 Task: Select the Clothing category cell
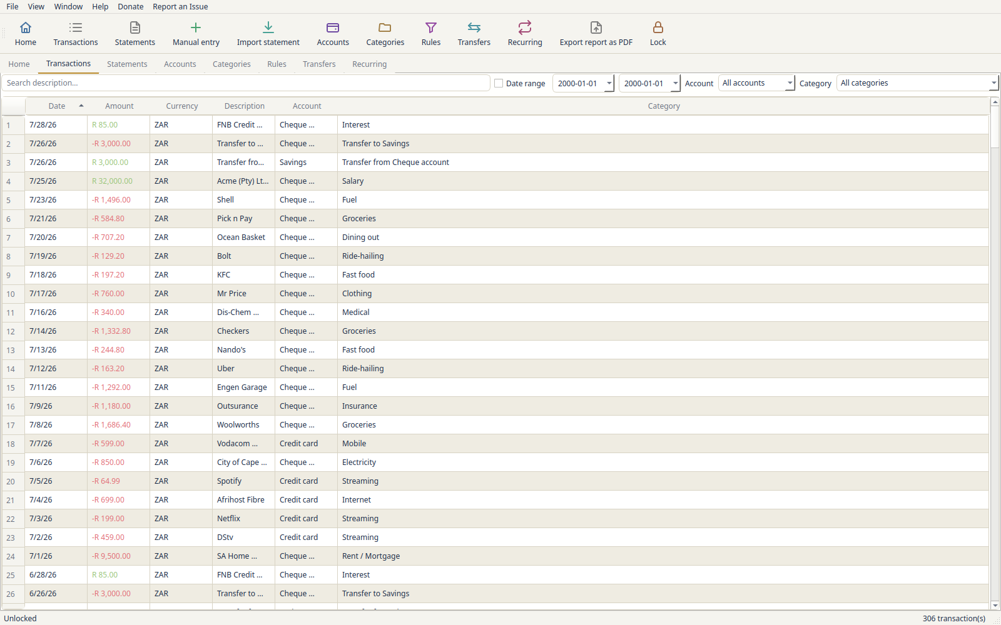click(x=664, y=294)
